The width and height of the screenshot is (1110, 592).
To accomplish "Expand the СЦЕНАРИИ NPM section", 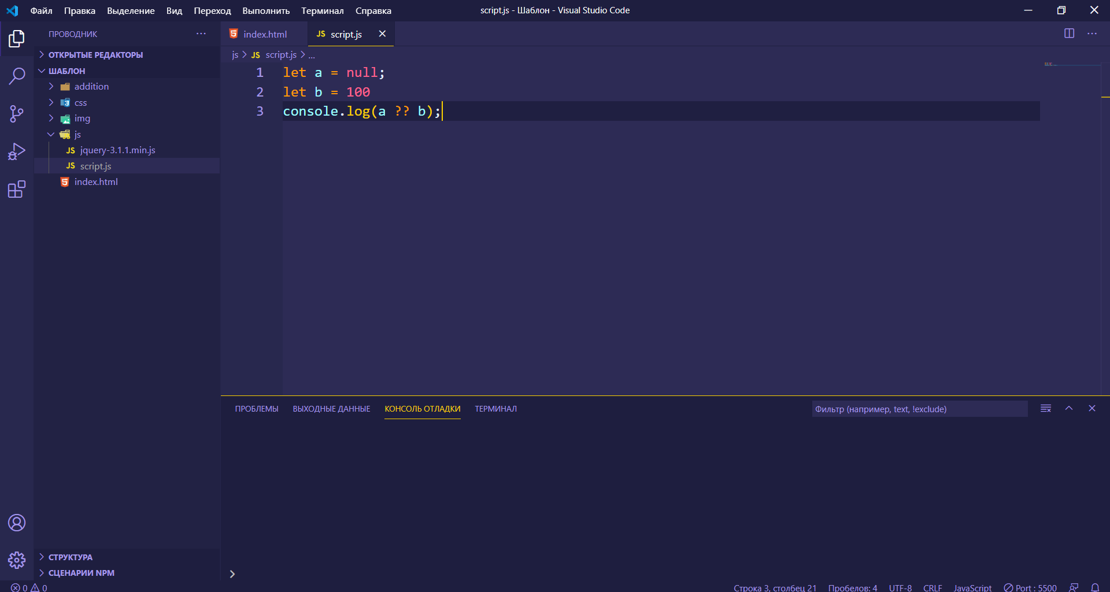I will [x=42, y=572].
